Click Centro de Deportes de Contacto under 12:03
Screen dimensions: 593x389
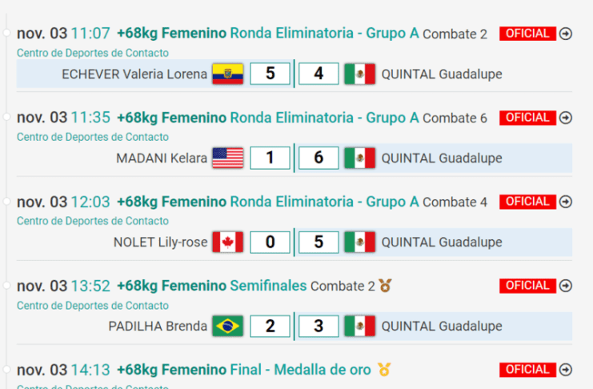(93, 221)
